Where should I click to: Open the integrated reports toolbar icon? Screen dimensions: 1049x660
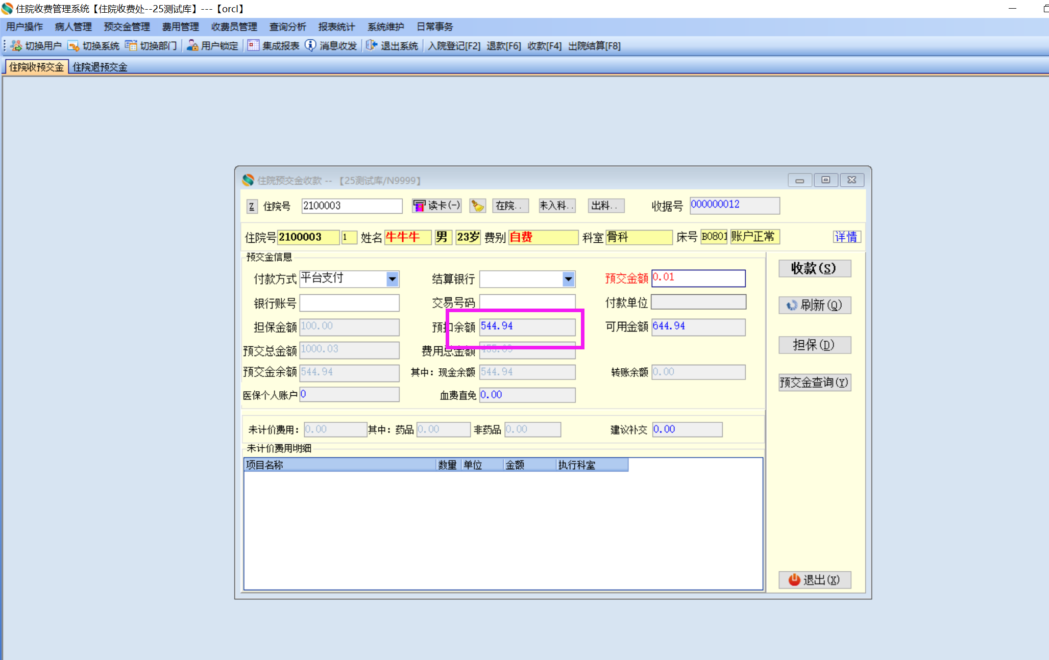253,46
